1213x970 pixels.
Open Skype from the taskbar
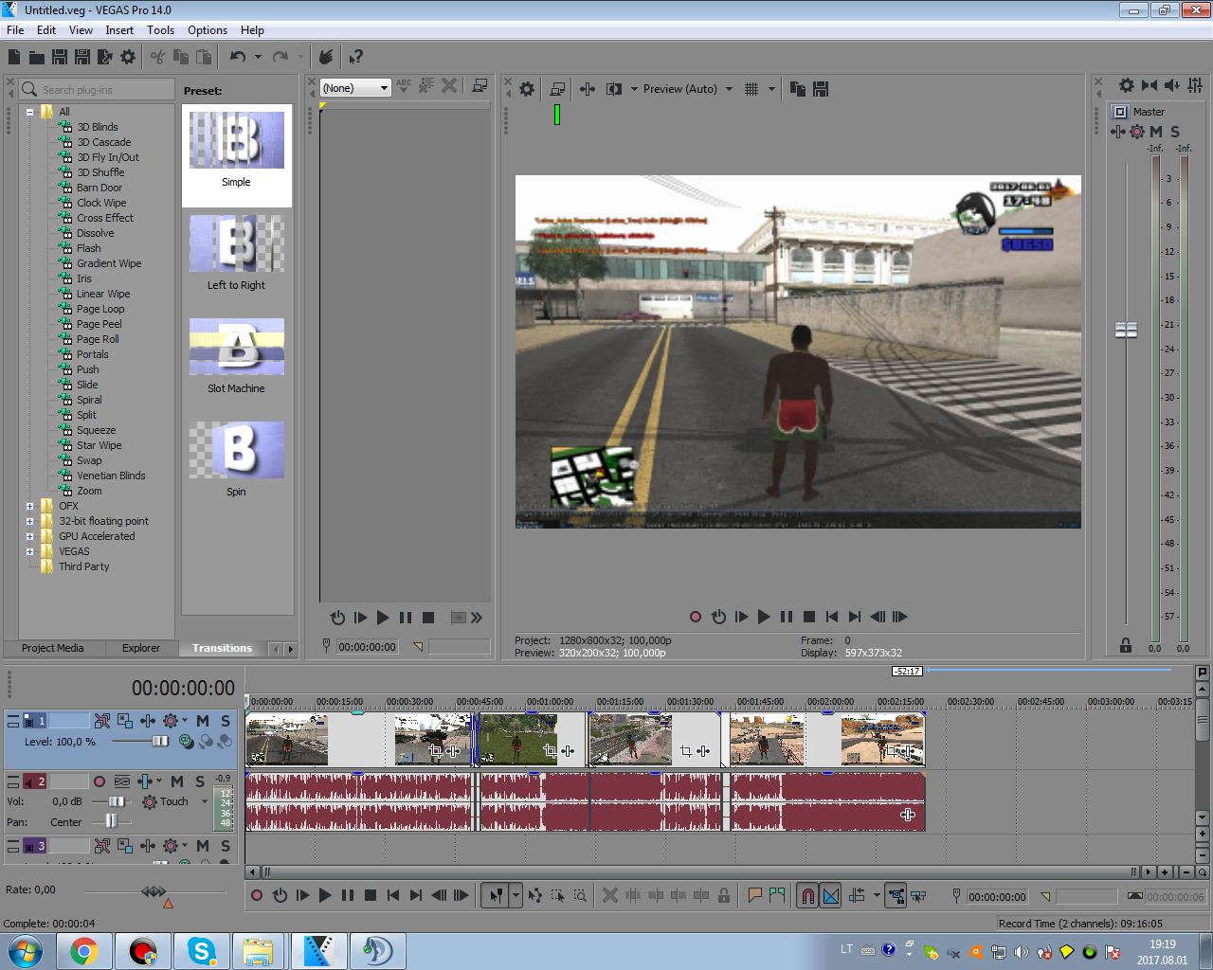[x=201, y=951]
